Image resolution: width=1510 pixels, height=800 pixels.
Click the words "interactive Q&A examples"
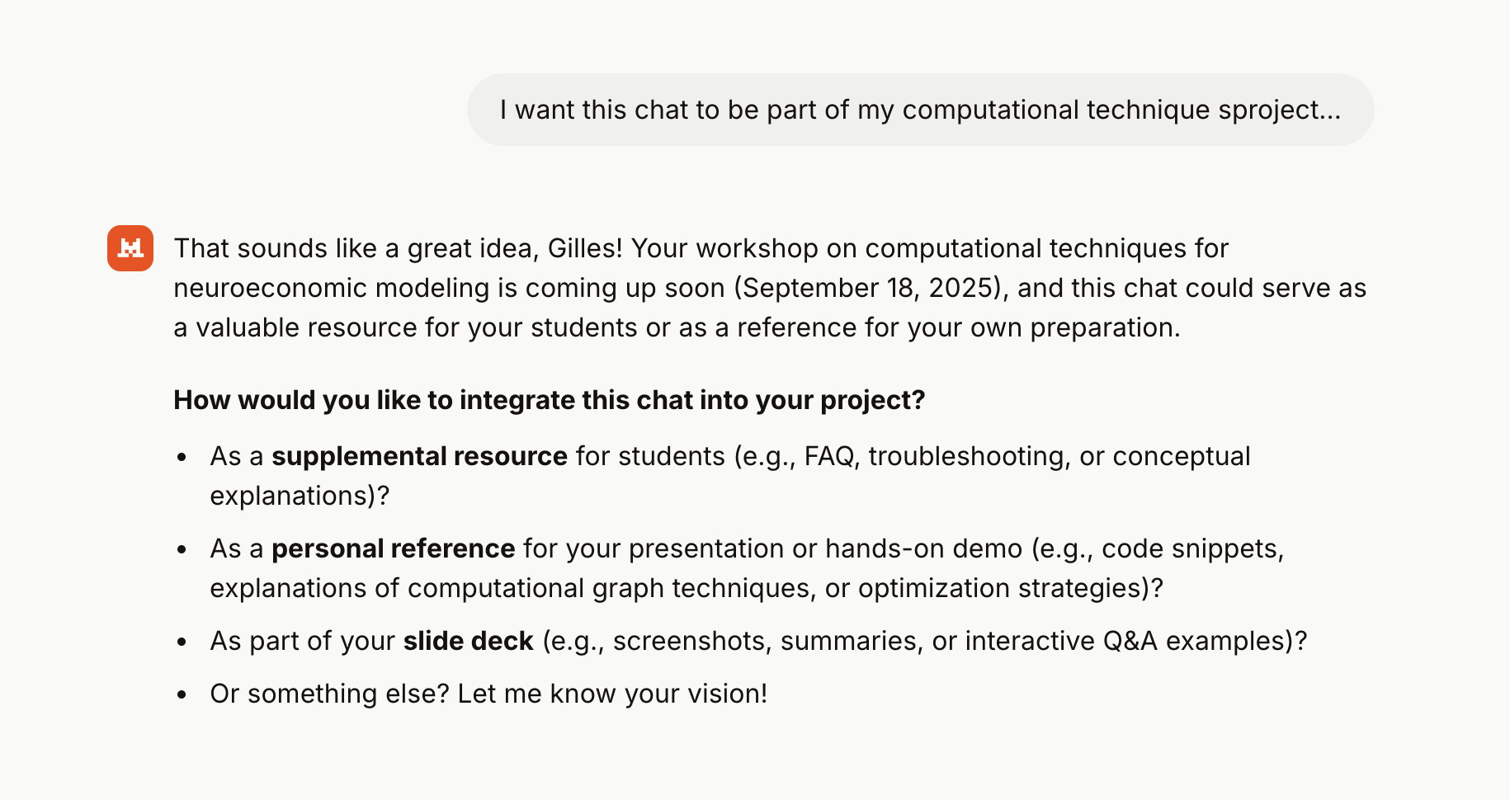1127,641
